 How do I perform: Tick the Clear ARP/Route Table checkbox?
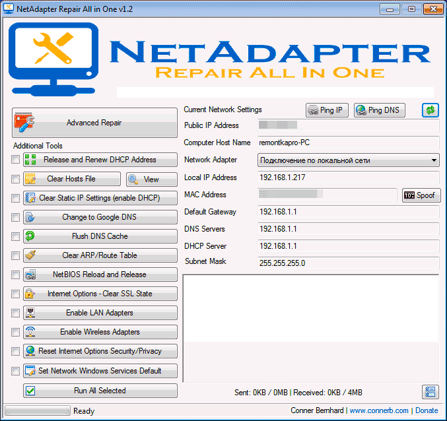click(x=15, y=255)
